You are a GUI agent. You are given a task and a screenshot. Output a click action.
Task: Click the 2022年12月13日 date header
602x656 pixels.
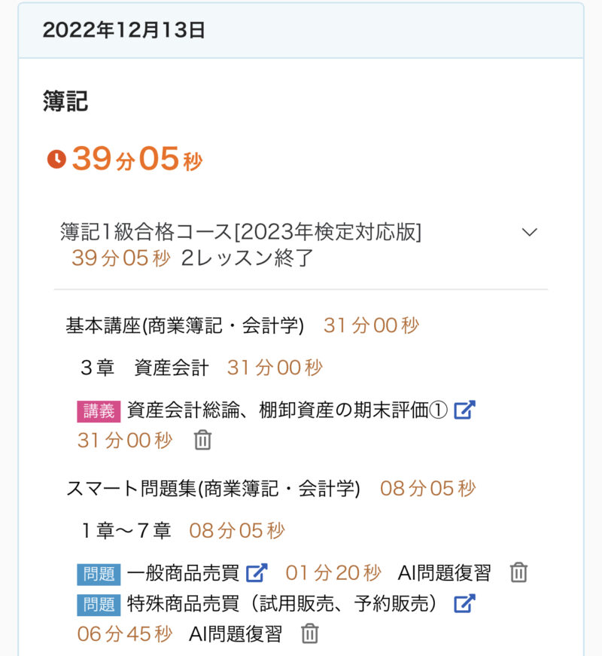tap(123, 31)
